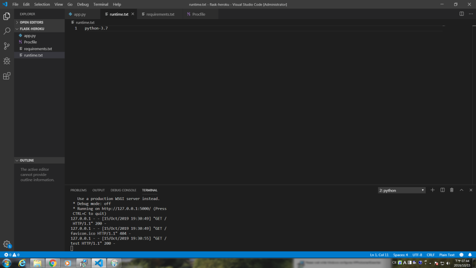Open the terminal selector dropdown '2: python'
The image size is (476, 268).
[401, 190]
